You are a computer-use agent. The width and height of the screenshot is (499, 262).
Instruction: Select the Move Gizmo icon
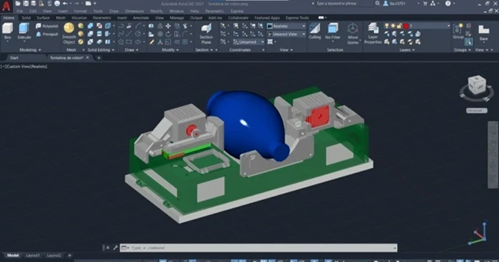353,33
